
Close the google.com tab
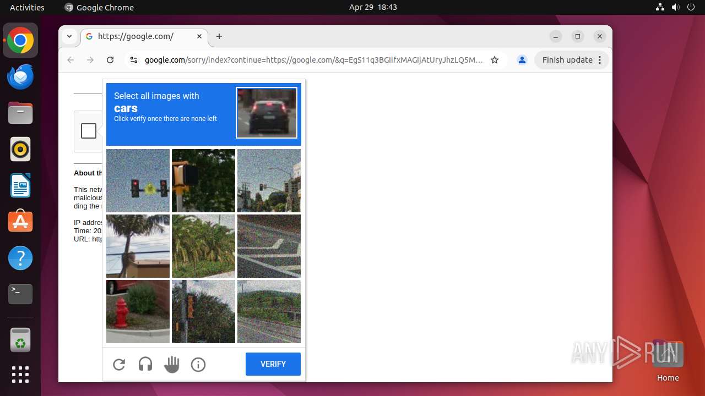click(x=199, y=36)
